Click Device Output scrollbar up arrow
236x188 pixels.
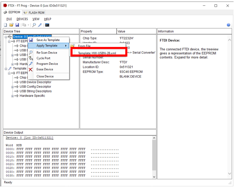pyautogui.click(x=154, y=138)
